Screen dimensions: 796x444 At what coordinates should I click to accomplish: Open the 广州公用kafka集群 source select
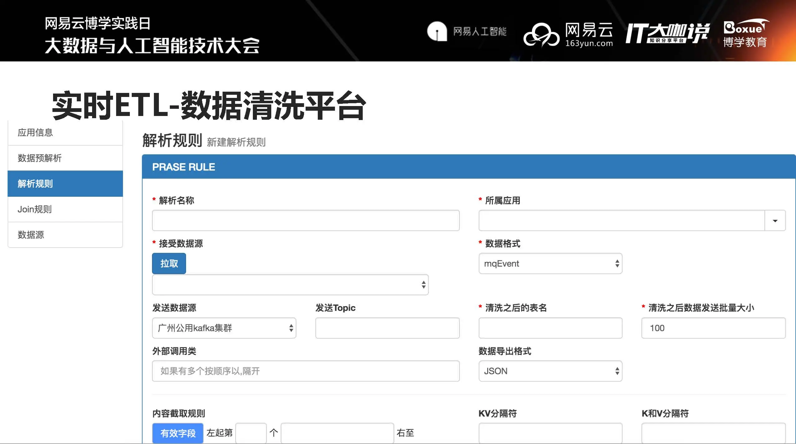pos(224,328)
